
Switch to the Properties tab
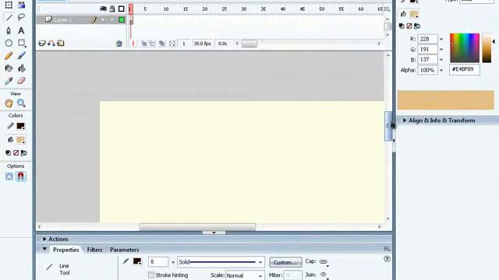[65, 250]
